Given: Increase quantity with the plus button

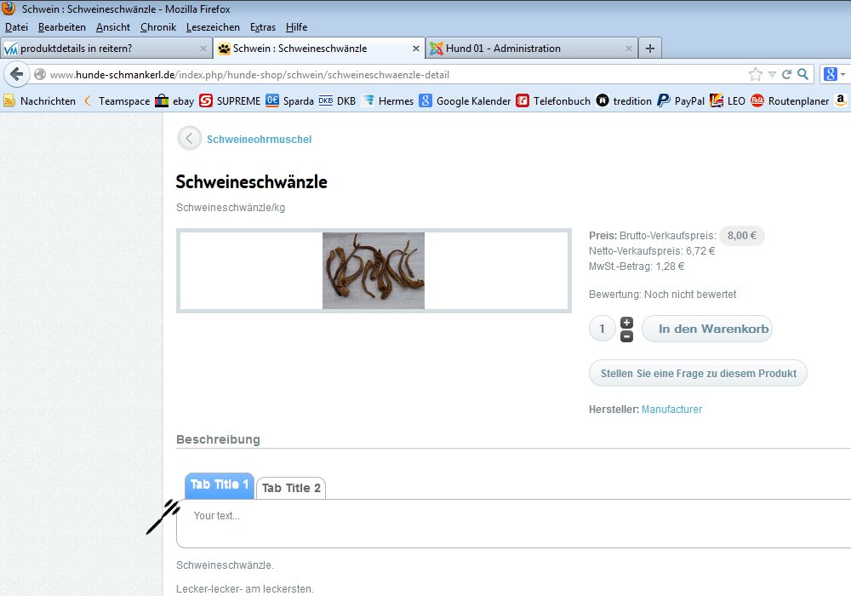Looking at the screenshot, I should [x=627, y=322].
